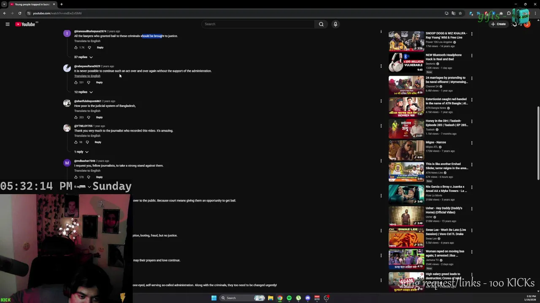Open File Explorer from taskbar
Screen dimensions: 540x303
[270, 298]
